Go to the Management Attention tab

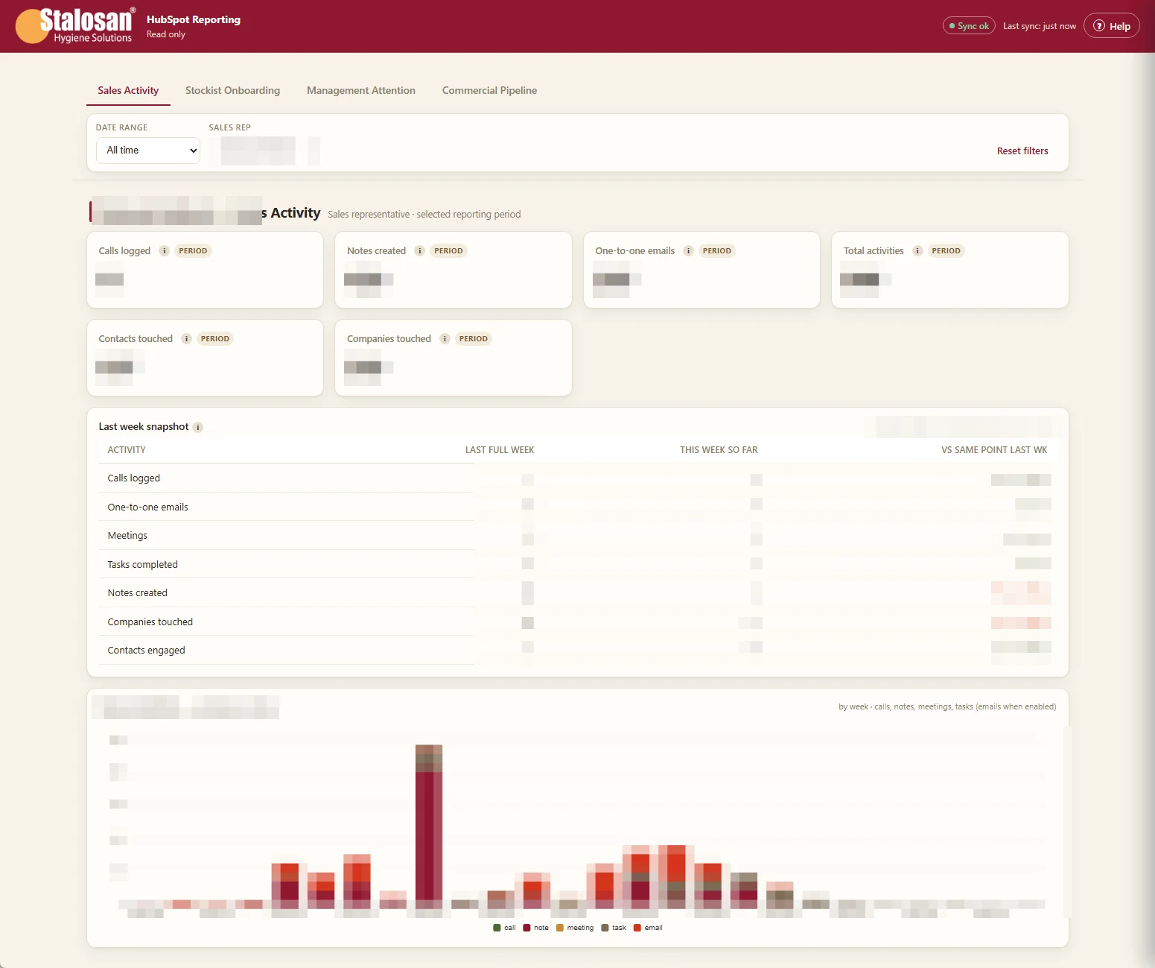pyautogui.click(x=361, y=90)
